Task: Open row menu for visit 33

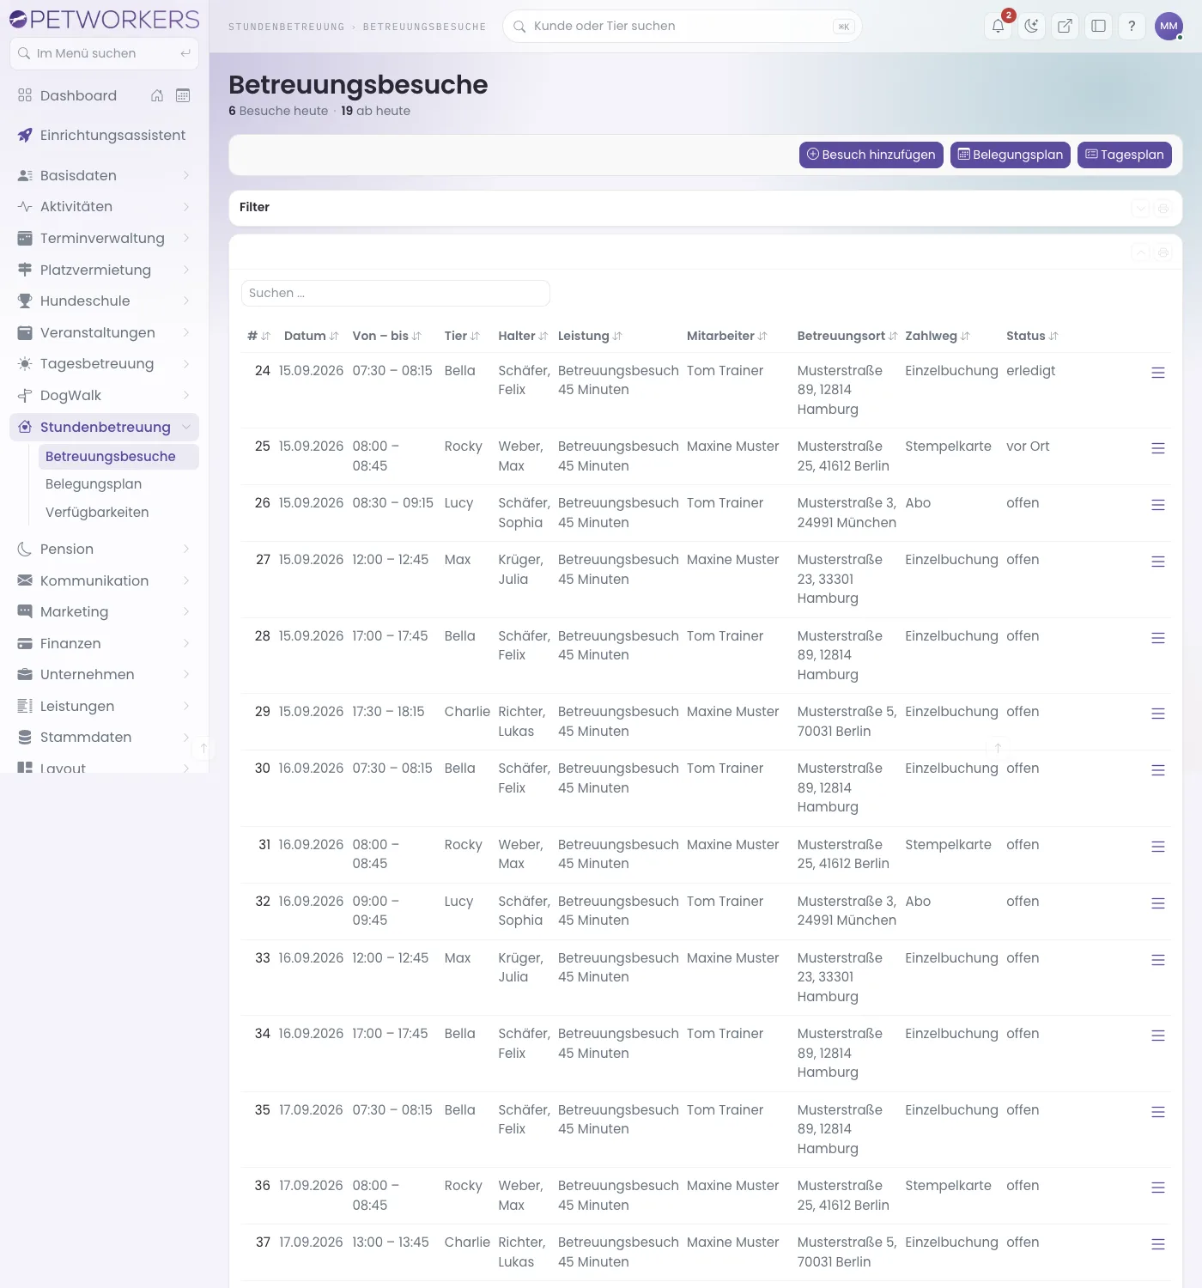Action: [1158, 960]
